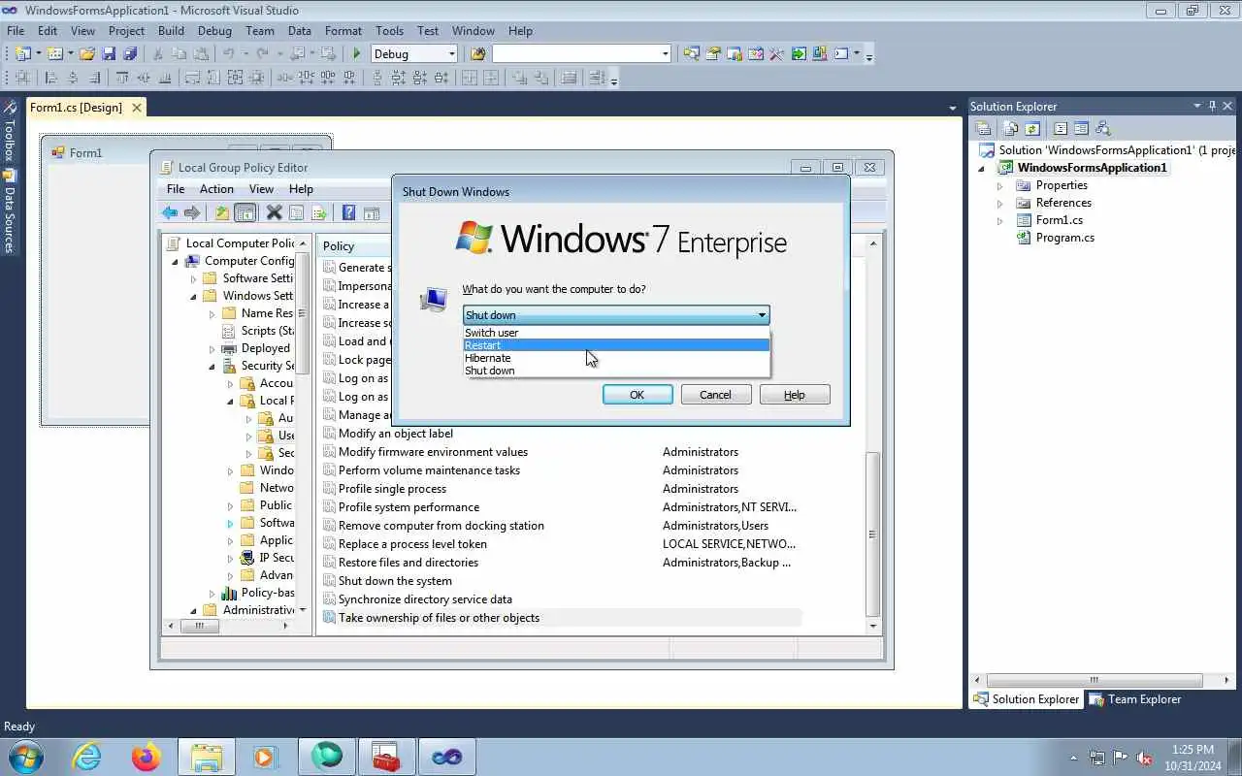This screenshot has height=776, width=1242.
Task: Open Firefox from the taskbar
Action: pyautogui.click(x=147, y=756)
